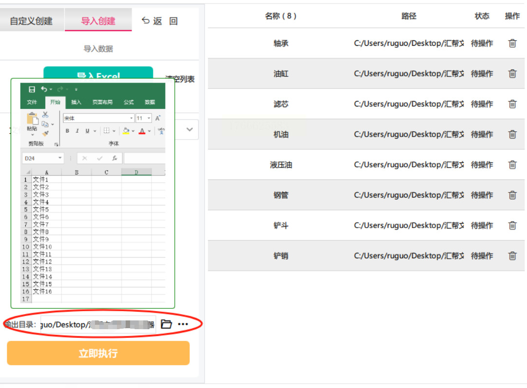Delete the 机油 row with trash icon
527x388 pixels.
512,134
